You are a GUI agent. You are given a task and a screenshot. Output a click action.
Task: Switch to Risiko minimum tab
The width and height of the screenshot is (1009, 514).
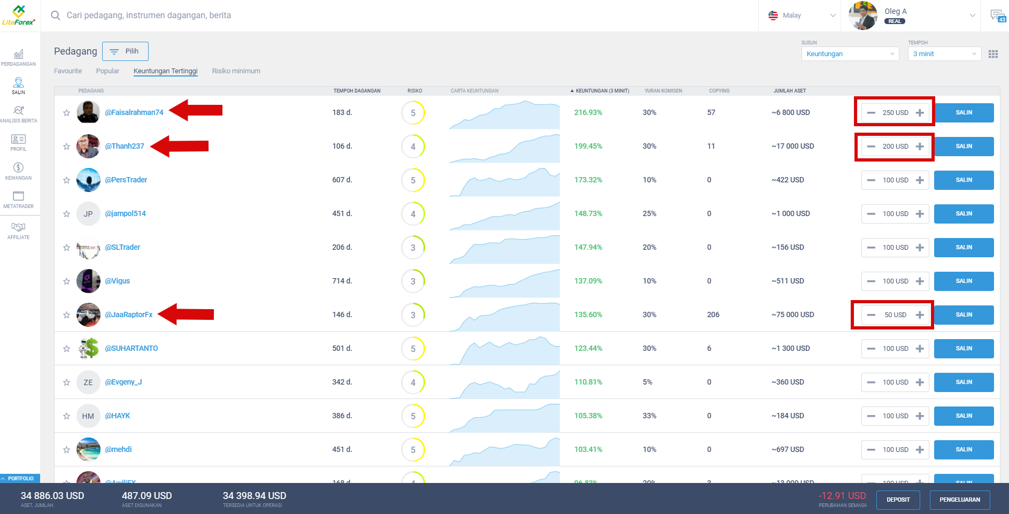click(x=236, y=71)
